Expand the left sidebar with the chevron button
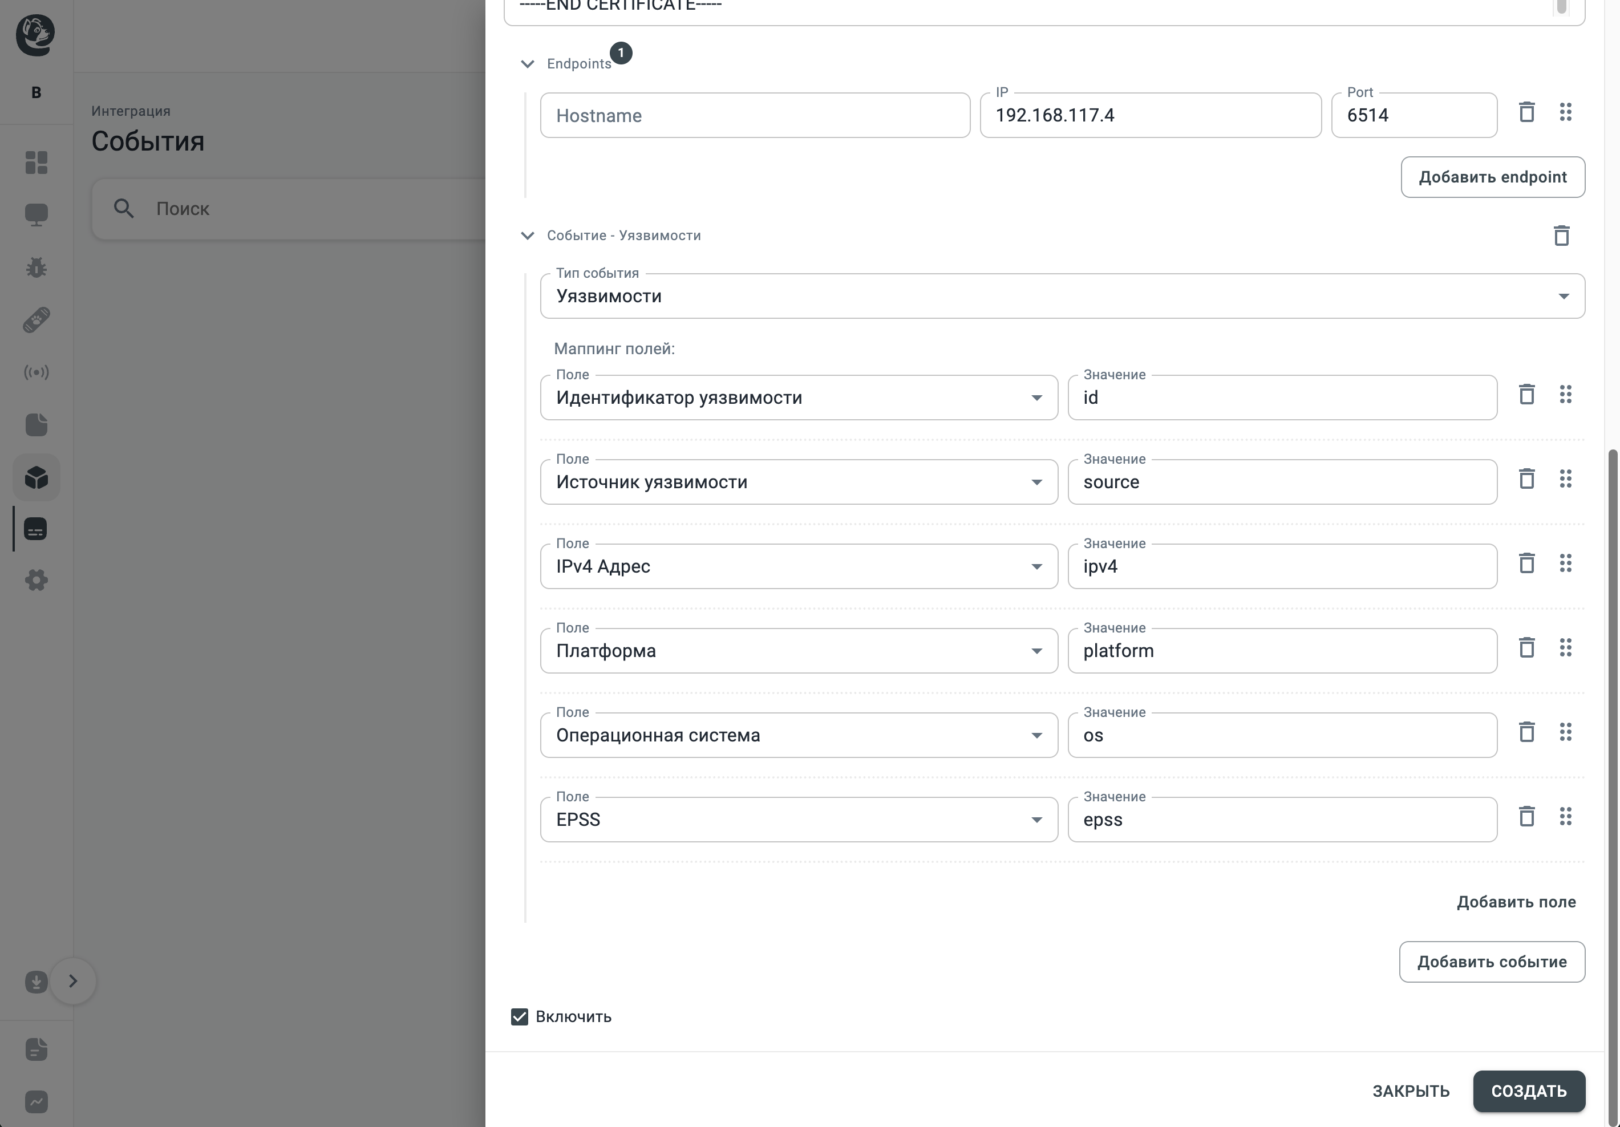The height and width of the screenshot is (1127, 1620). pyautogui.click(x=72, y=981)
